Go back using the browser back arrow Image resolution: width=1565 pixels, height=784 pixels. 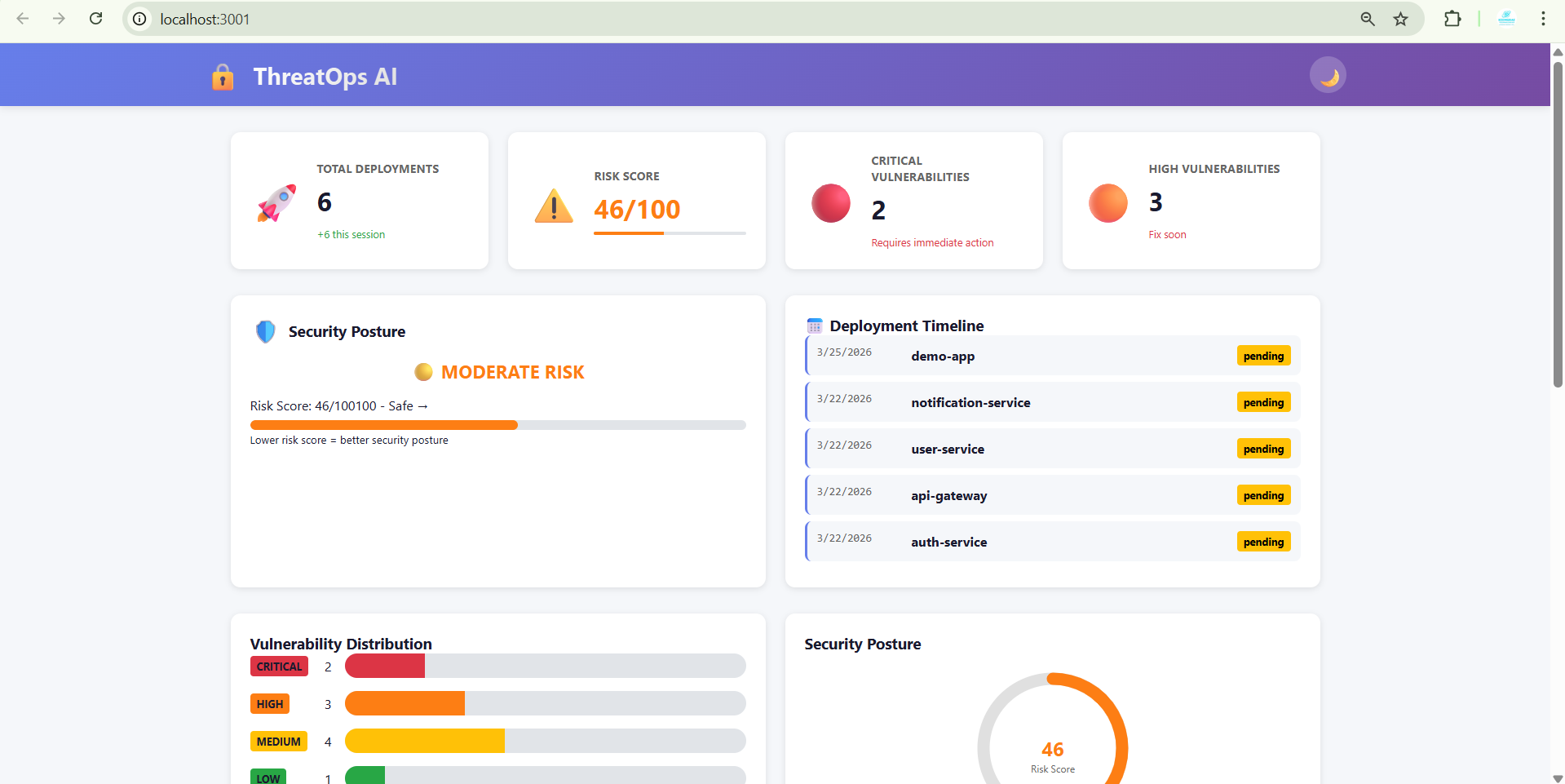point(23,19)
